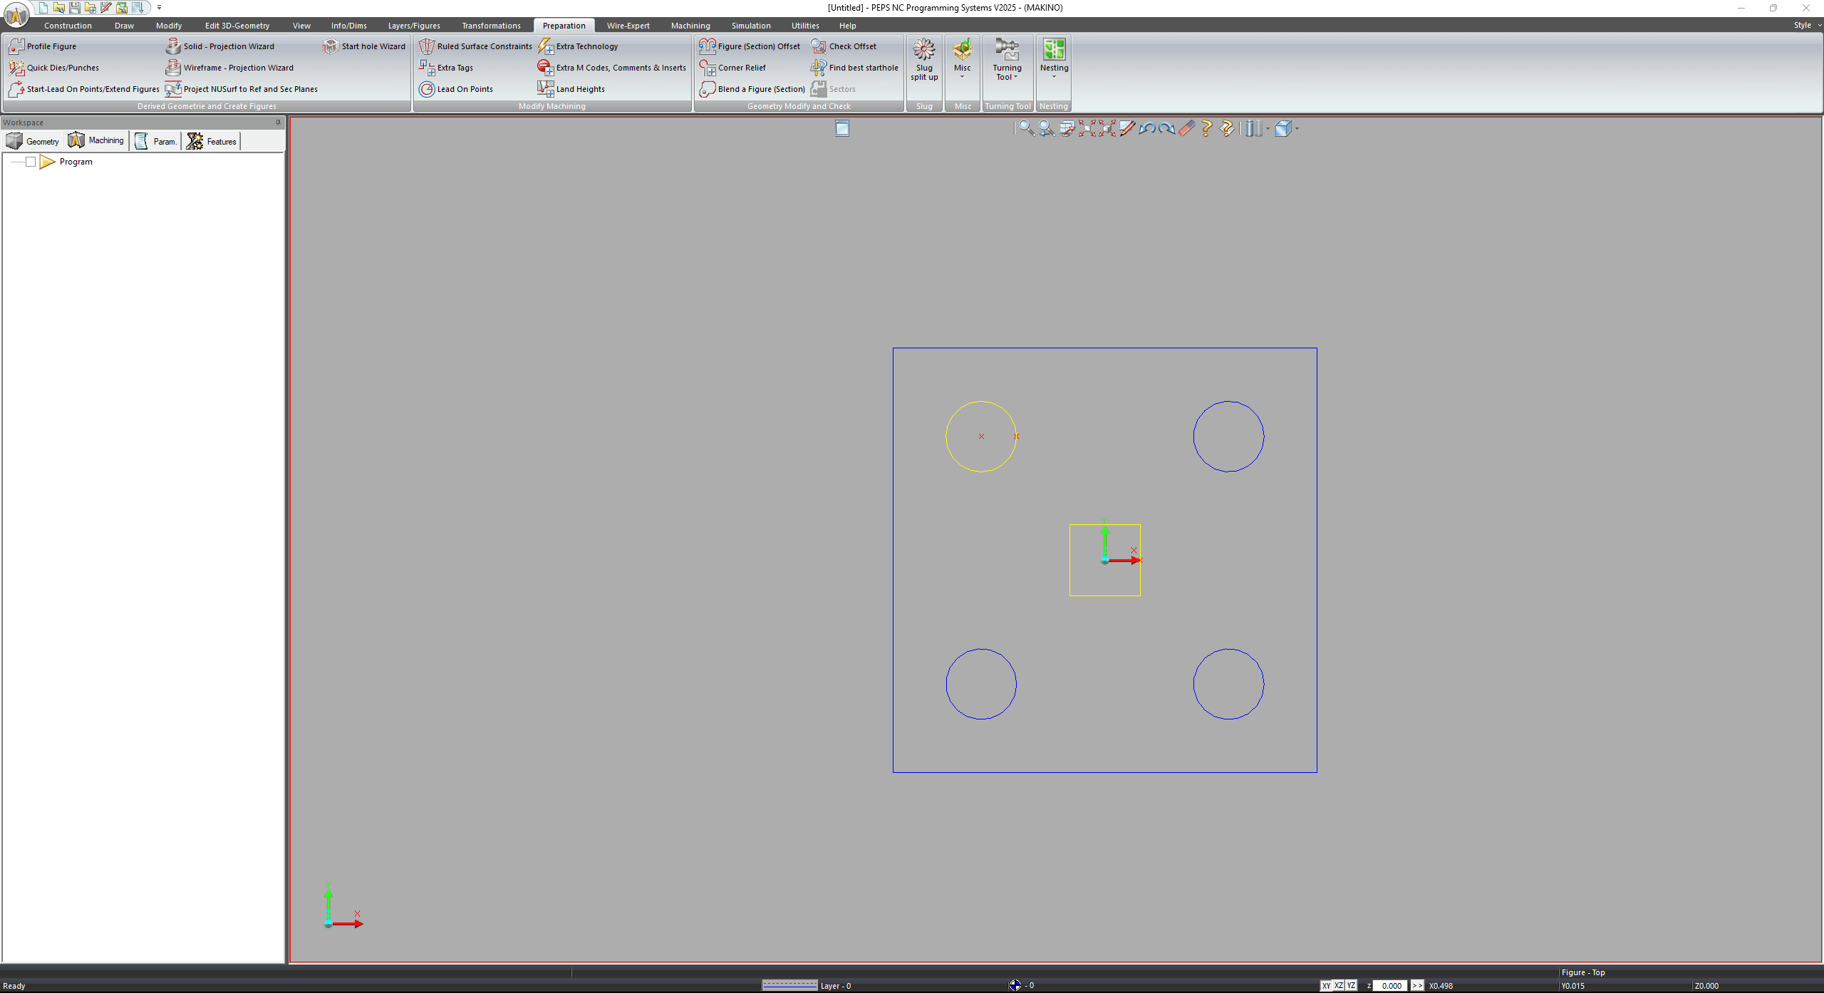1824x993 pixels.
Task: Click the previous zoom magnifier icon
Action: pyautogui.click(x=1046, y=129)
